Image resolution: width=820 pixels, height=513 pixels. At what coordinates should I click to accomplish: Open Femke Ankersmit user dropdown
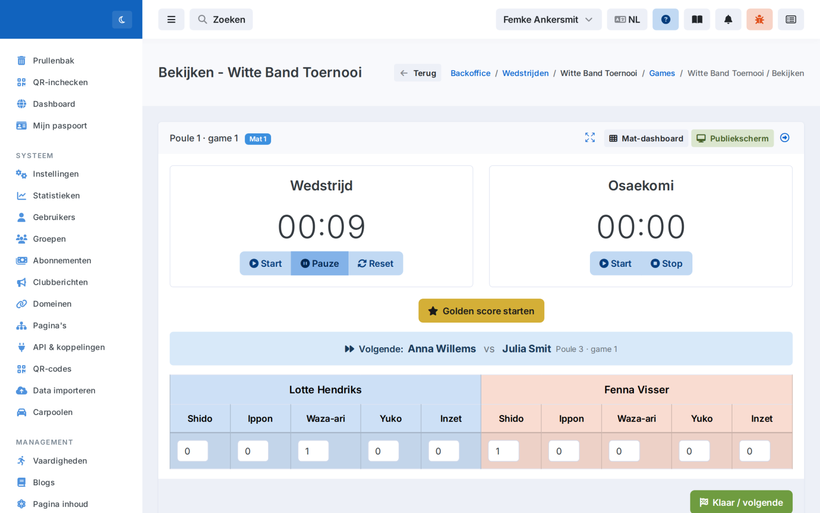548,19
